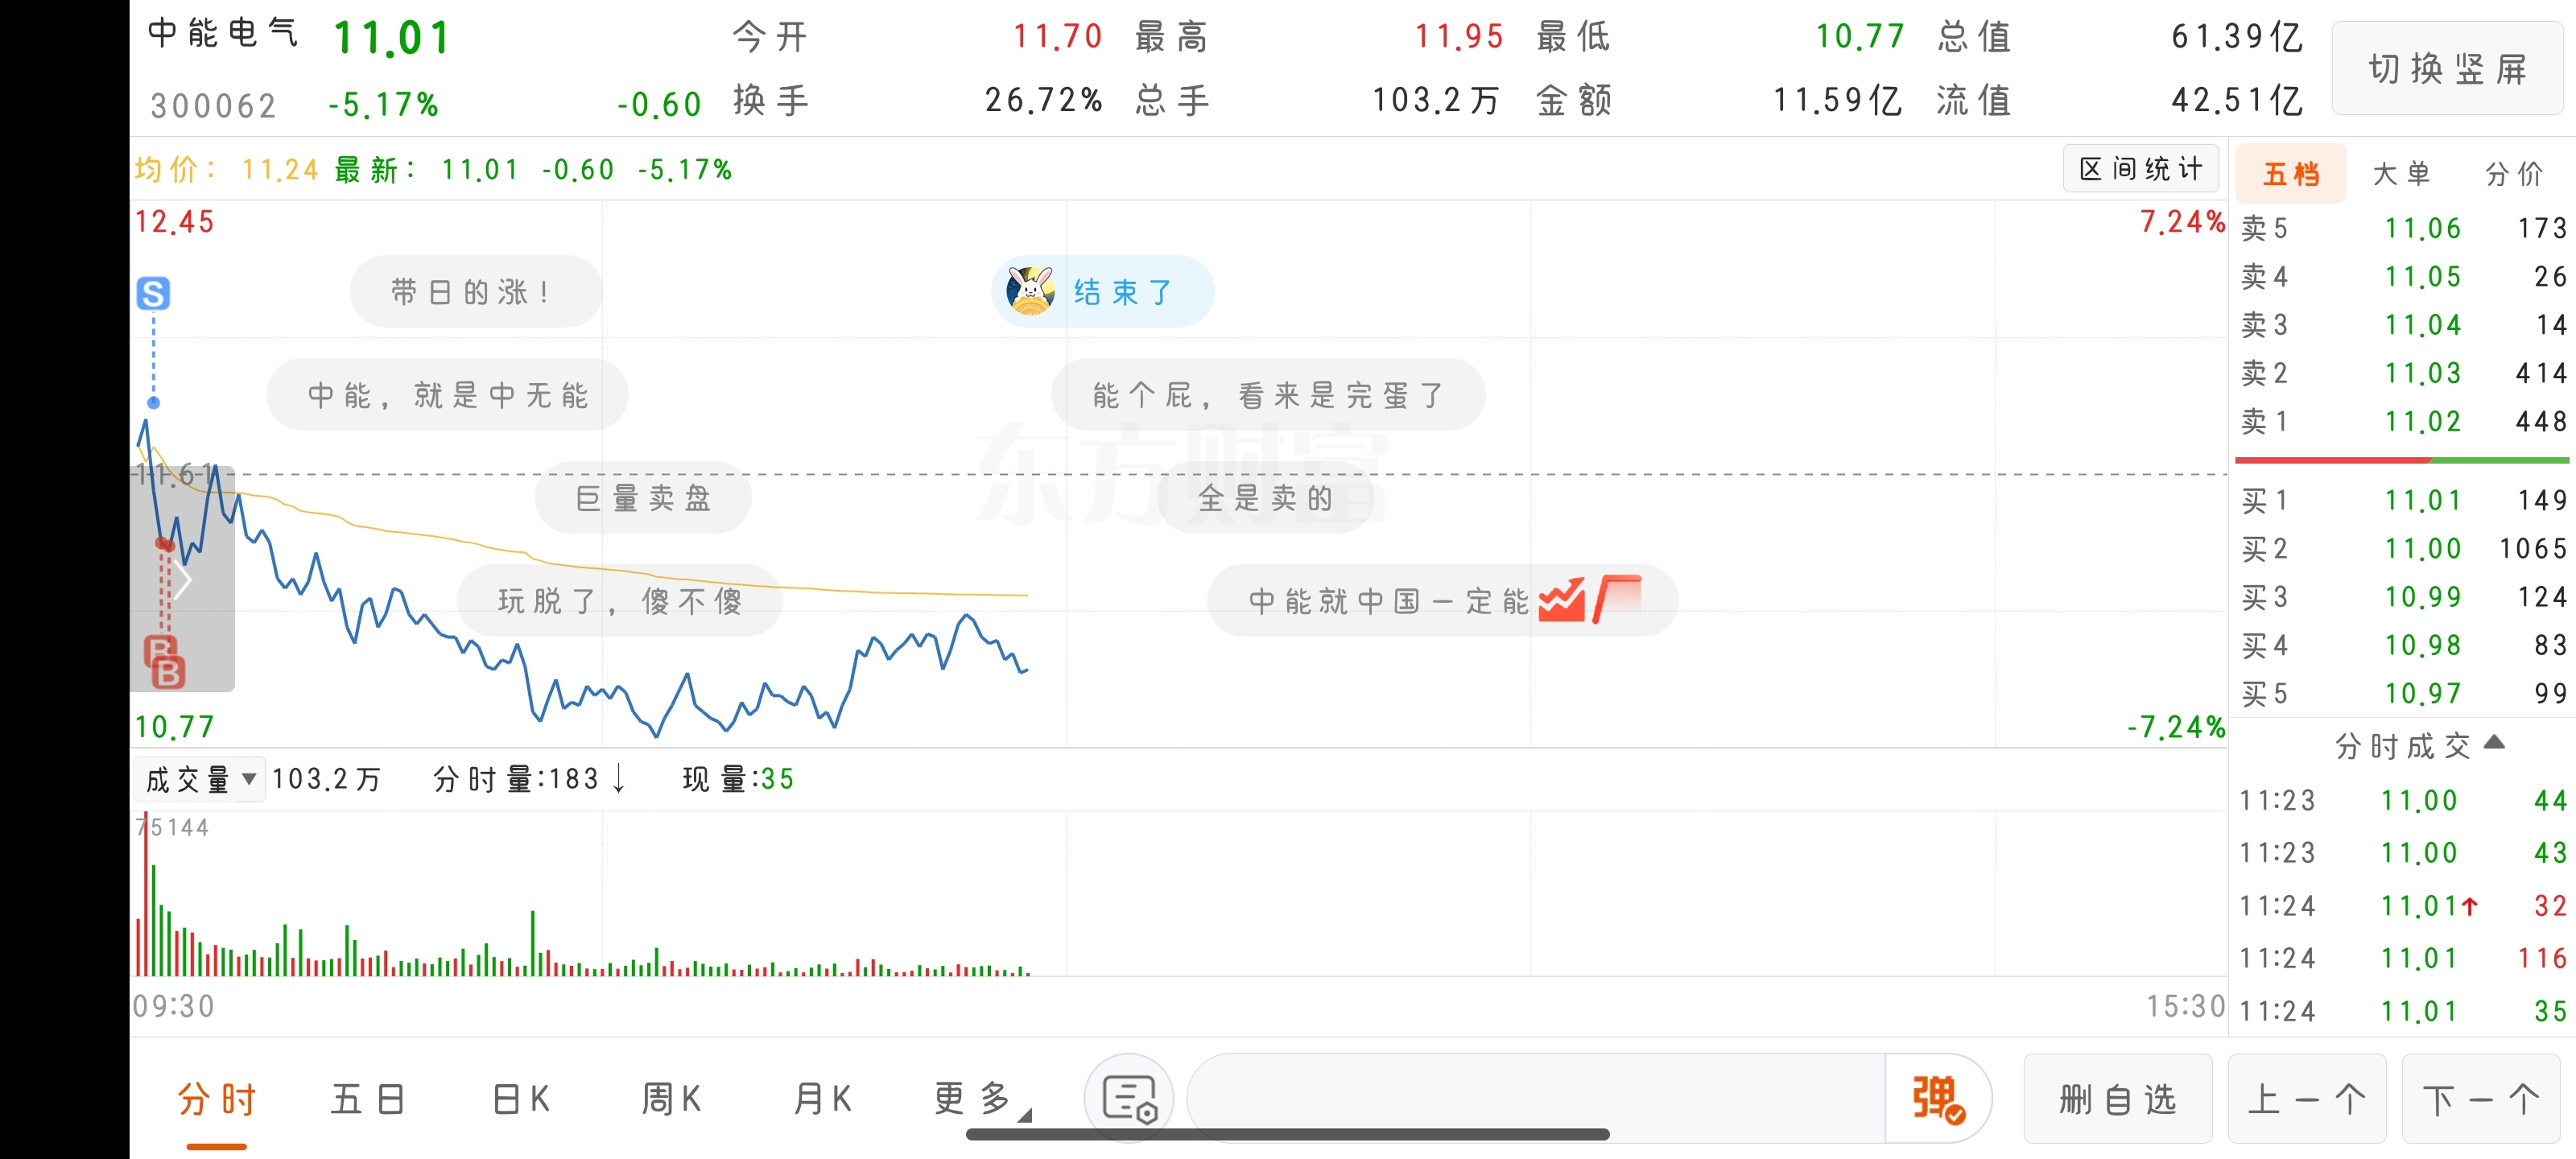This screenshot has height=1159, width=2576.
Task: Click the 分时量 down arrow indicator
Action: coord(619,778)
